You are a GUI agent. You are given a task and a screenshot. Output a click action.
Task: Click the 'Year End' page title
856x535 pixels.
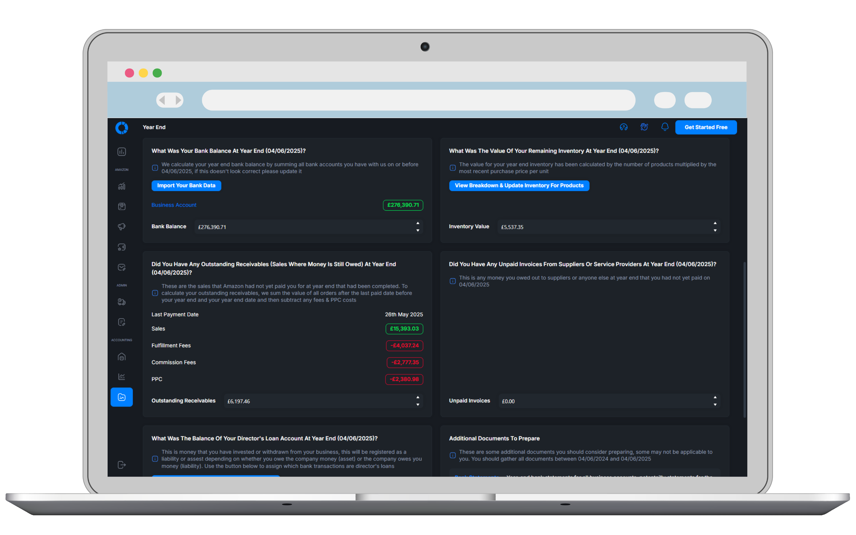[x=154, y=127]
